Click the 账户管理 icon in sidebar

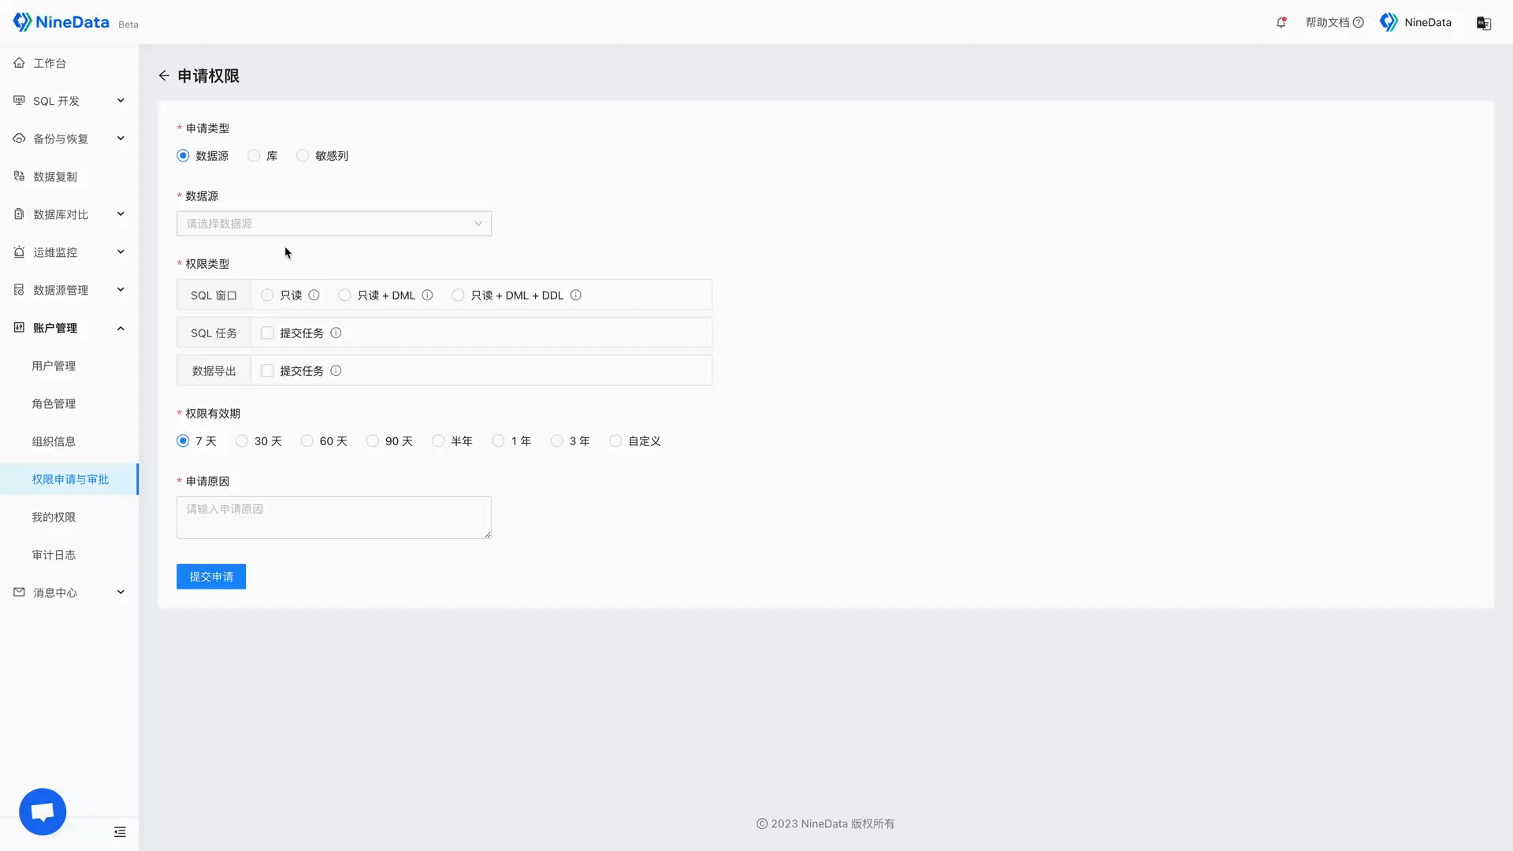click(x=19, y=328)
